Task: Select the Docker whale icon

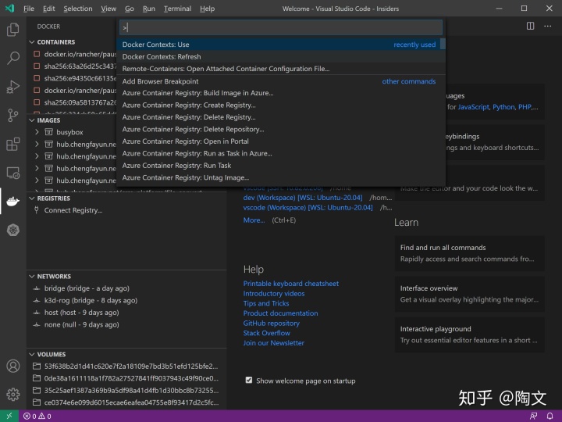Action: (x=13, y=202)
